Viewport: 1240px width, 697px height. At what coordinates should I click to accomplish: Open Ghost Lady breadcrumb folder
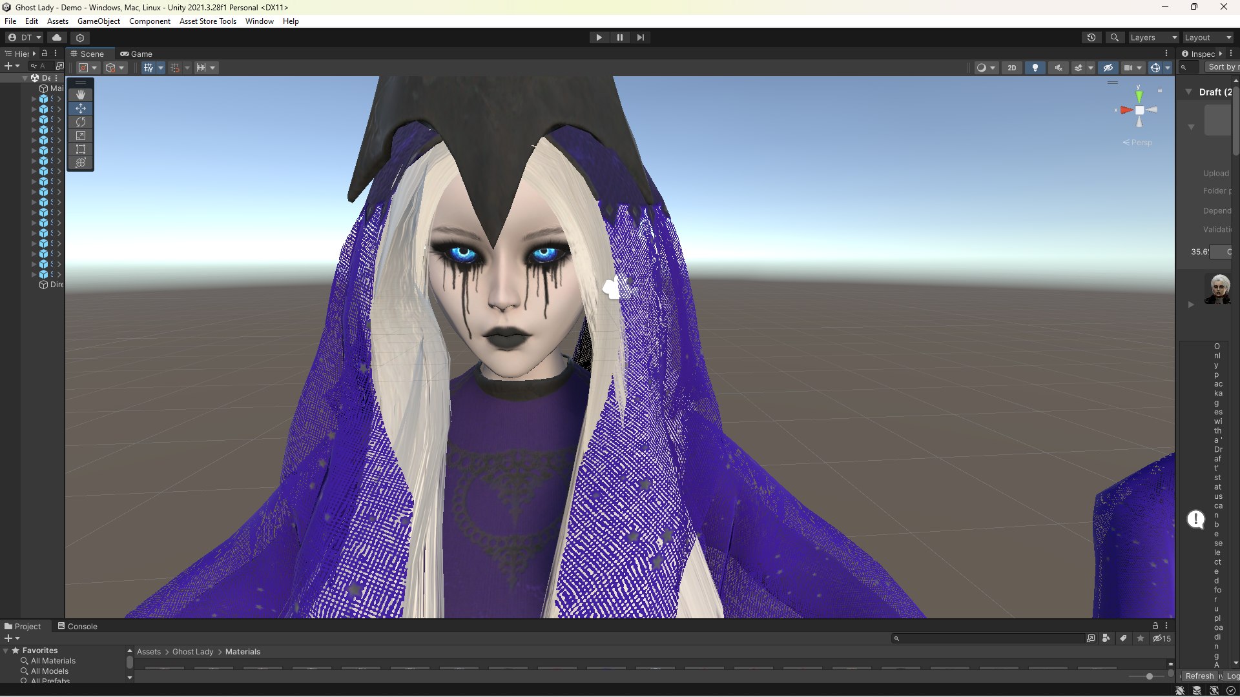(x=192, y=652)
